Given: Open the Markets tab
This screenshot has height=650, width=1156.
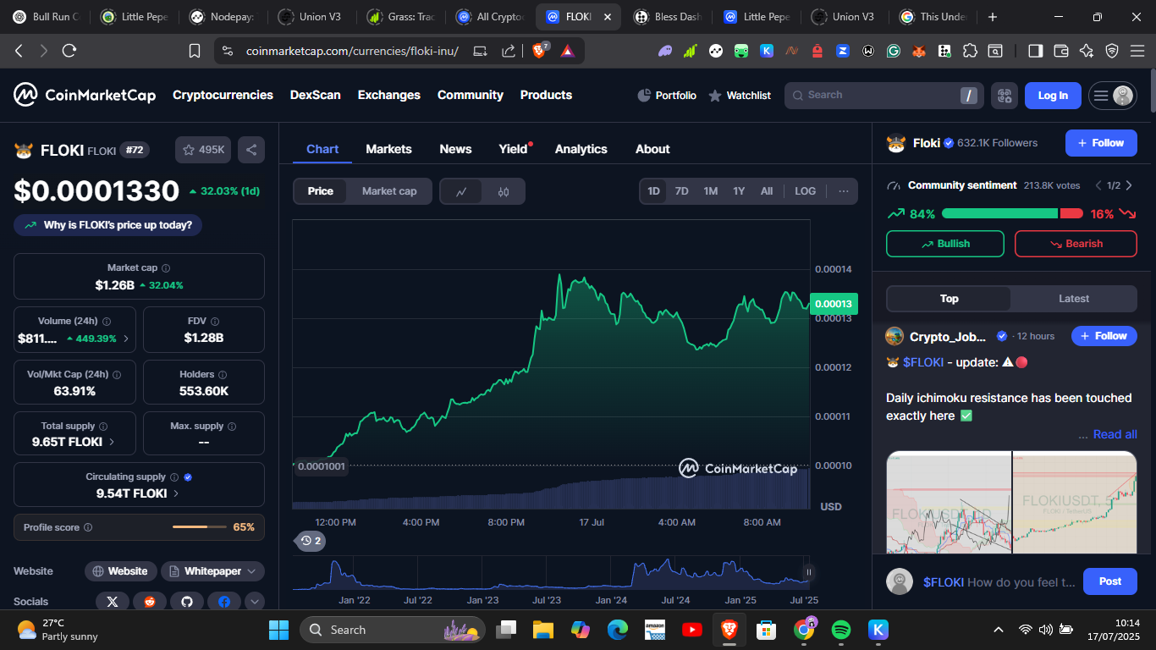Looking at the screenshot, I should point(388,149).
